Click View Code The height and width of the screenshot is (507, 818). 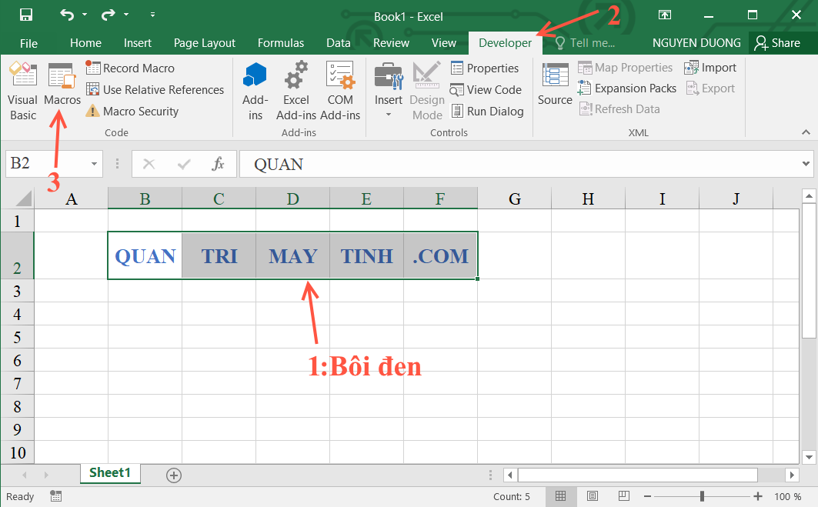point(486,90)
